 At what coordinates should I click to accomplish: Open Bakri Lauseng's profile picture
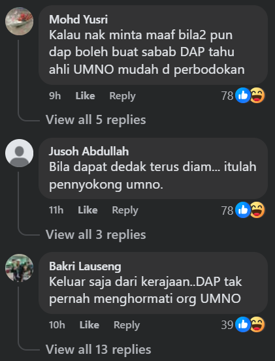20,268
